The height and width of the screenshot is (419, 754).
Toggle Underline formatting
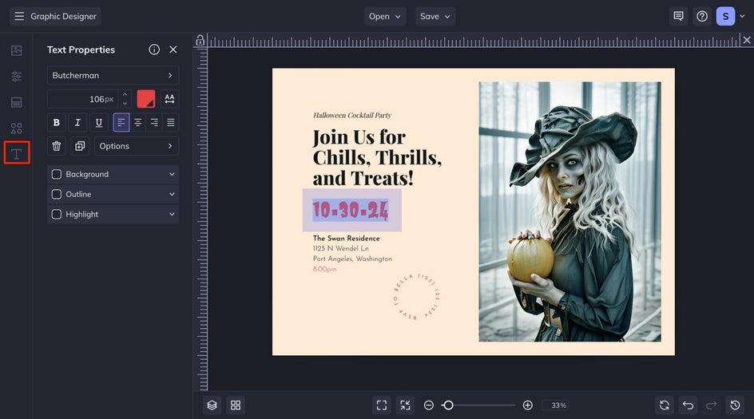click(98, 123)
